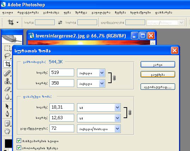Select the Hand tool
The width and height of the screenshot is (190, 151).
7,131
